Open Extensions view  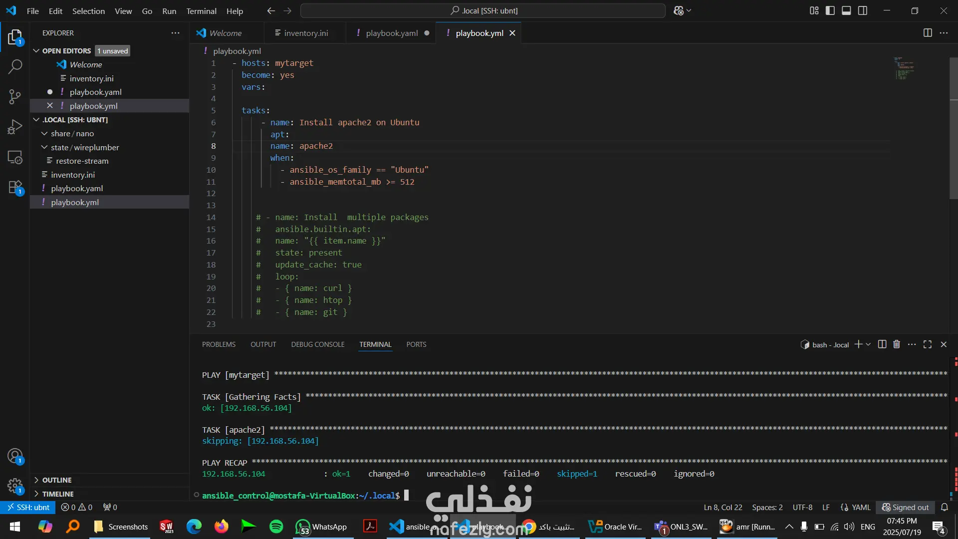[15, 188]
